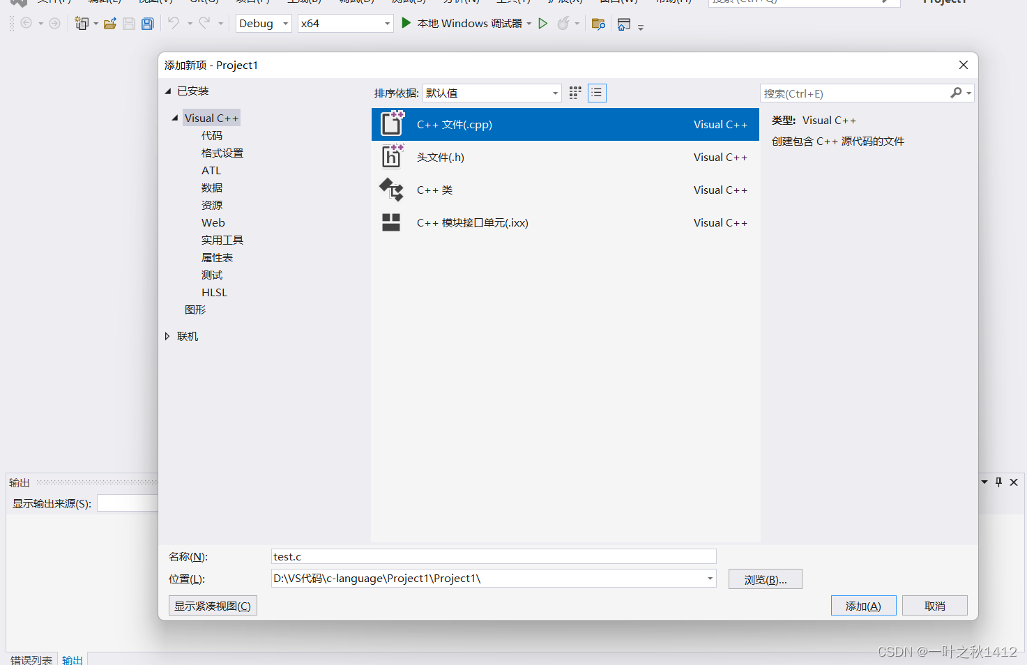The height and width of the screenshot is (665, 1027).
Task: Select the Visual C++ category
Action: click(x=211, y=118)
